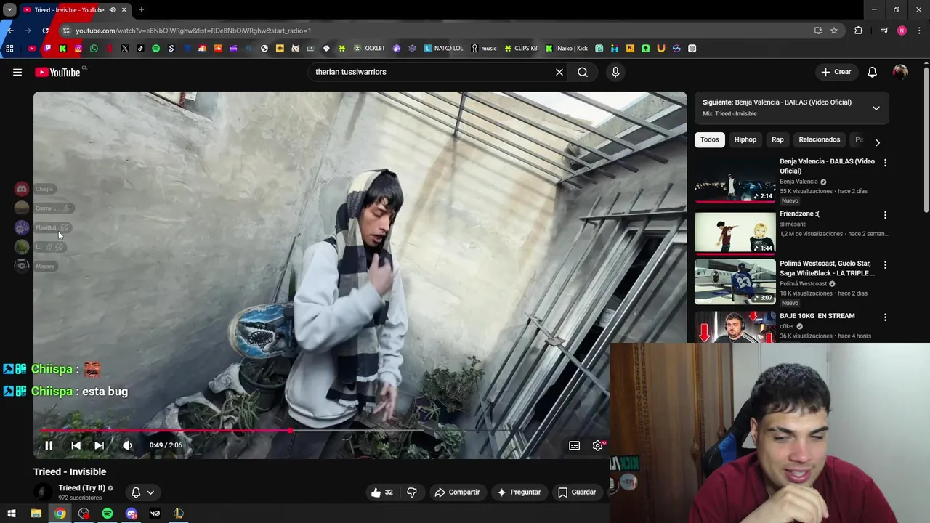930x523 pixels.
Task: Save the video with Guardar
Action: click(x=577, y=492)
